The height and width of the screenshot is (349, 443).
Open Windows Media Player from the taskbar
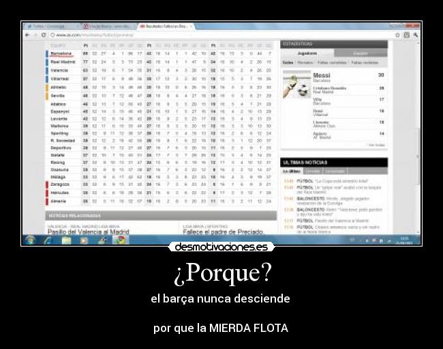pos(84,240)
